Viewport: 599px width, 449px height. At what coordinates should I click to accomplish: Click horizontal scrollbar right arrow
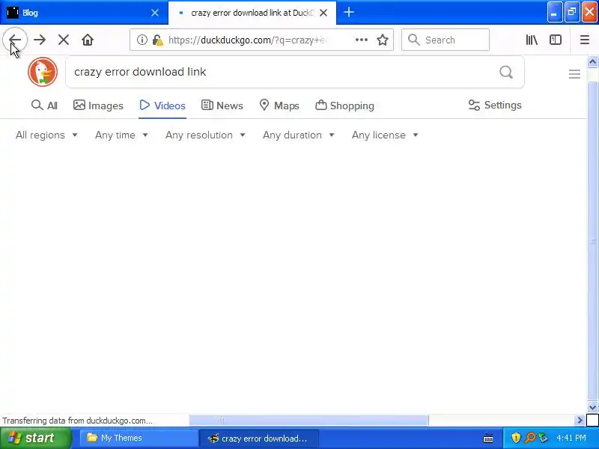pyautogui.click(x=580, y=421)
